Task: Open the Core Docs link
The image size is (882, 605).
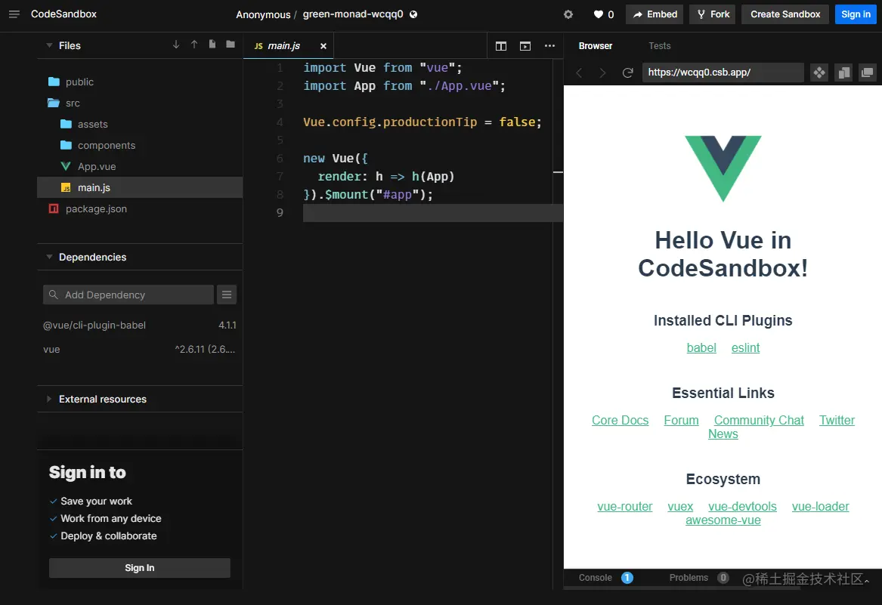Action: click(620, 421)
